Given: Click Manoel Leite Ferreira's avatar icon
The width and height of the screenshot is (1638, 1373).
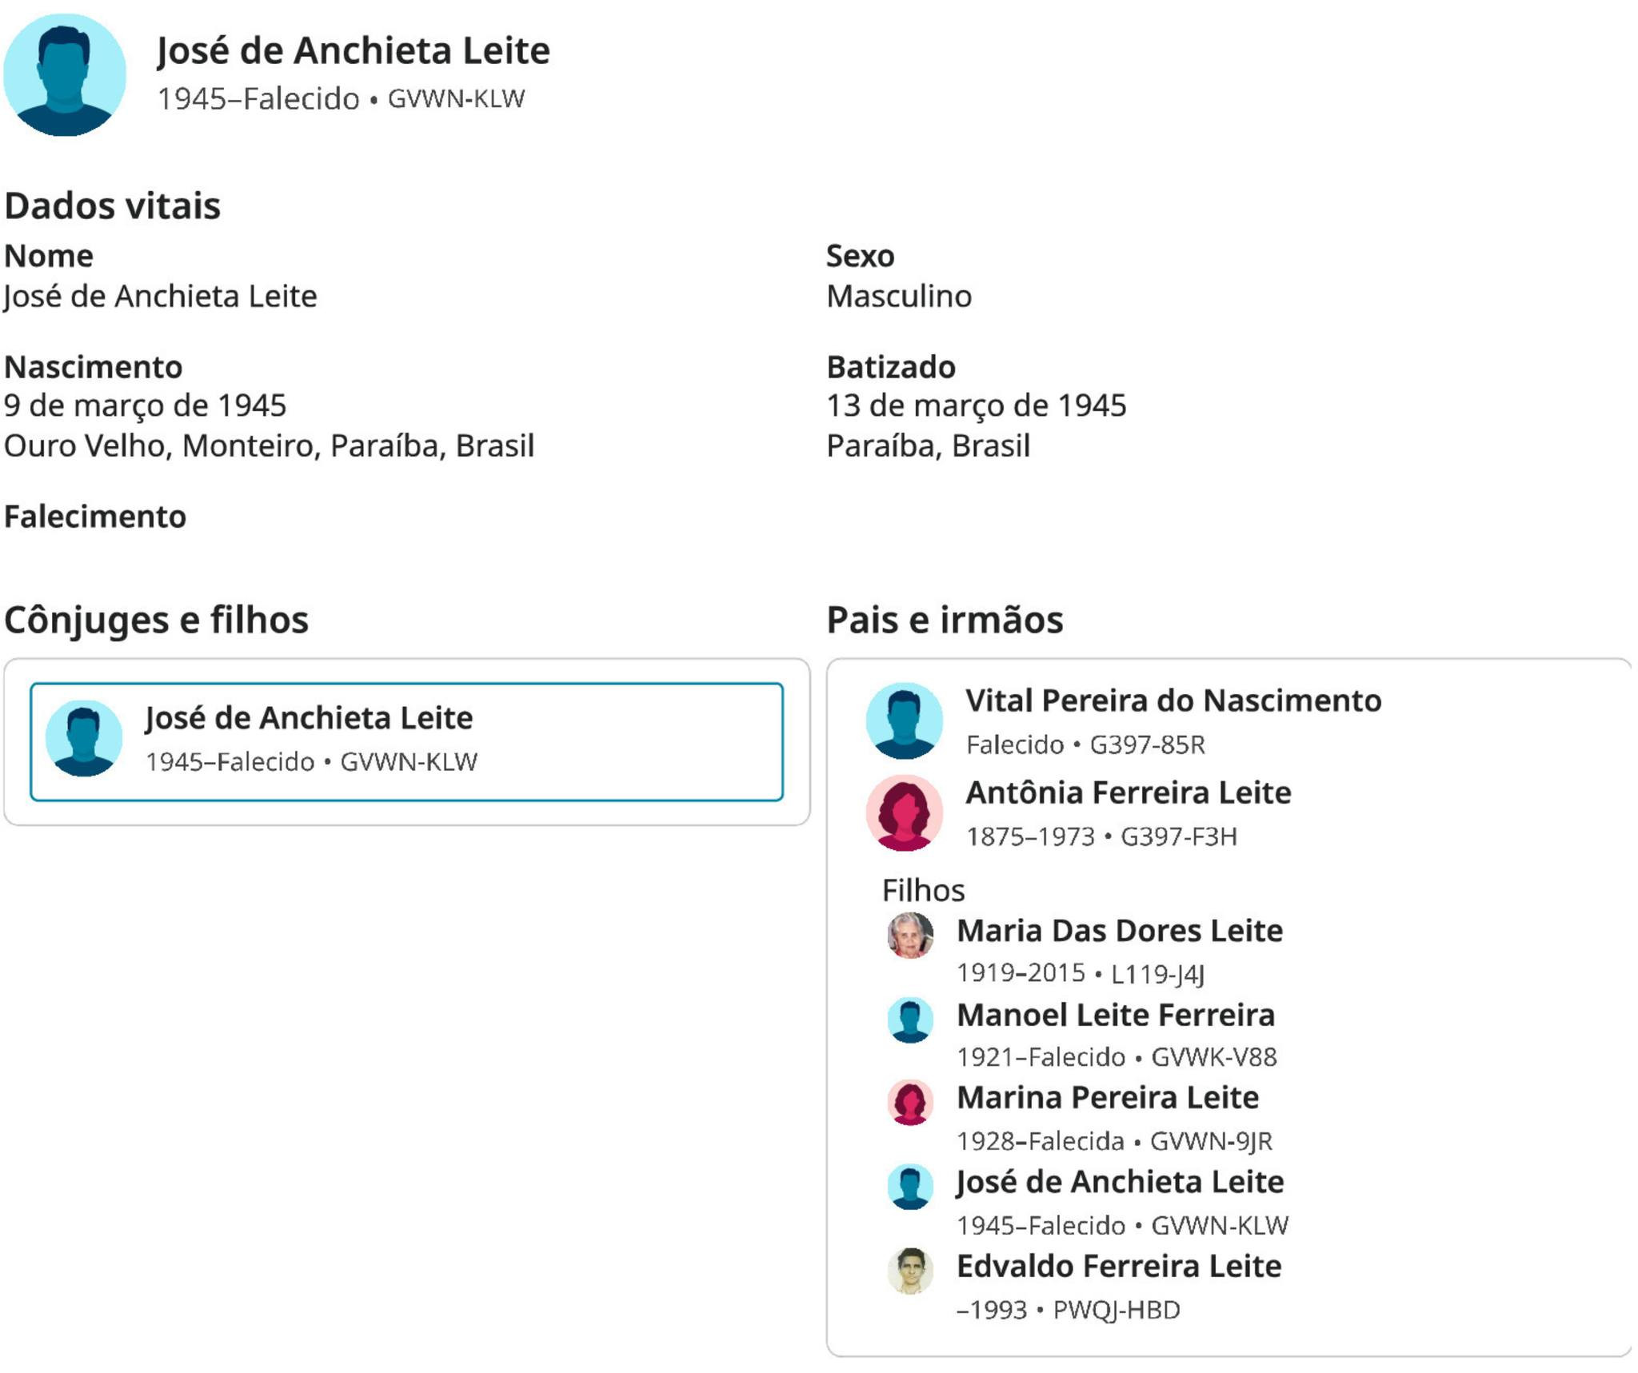Looking at the screenshot, I should click(910, 1020).
